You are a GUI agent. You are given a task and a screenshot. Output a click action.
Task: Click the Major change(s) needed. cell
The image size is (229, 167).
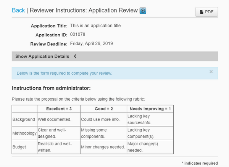coord(150,147)
